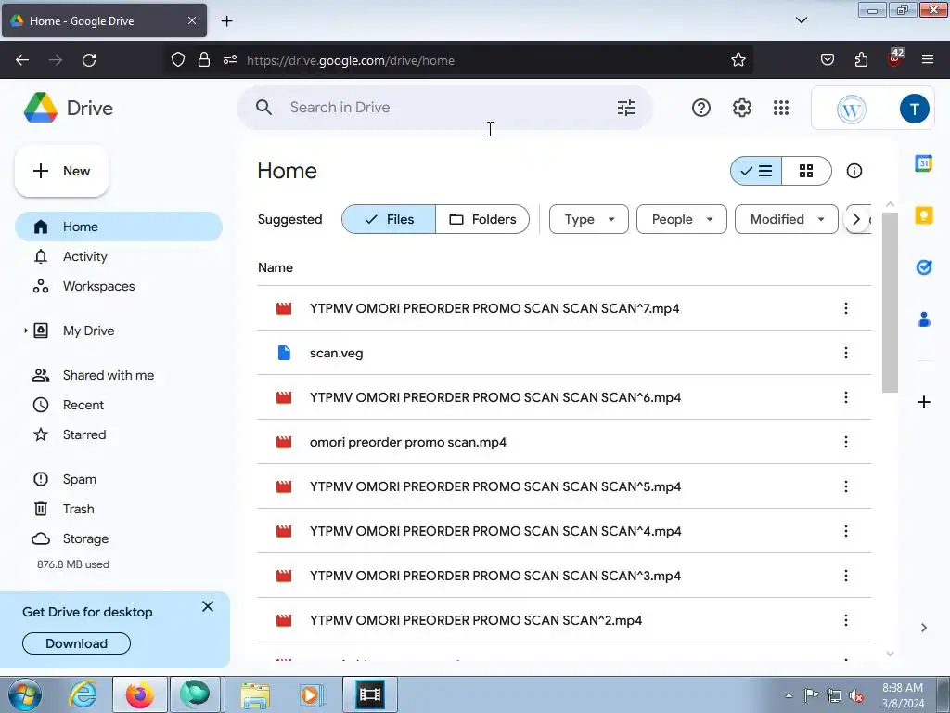Click the Search in Drive field
This screenshot has height=713, width=950.
coord(445,108)
